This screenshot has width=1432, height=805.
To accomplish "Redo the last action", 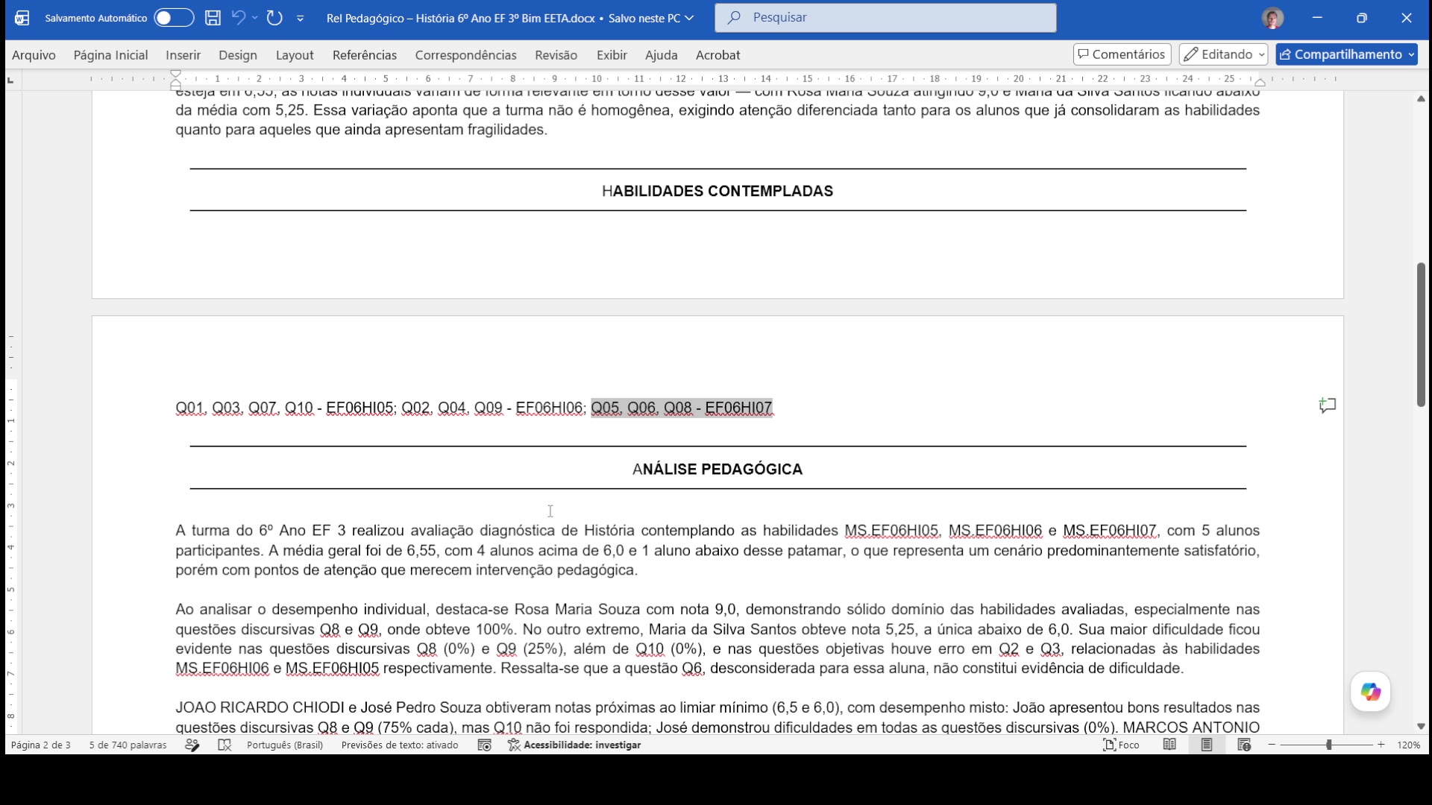I will click(274, 17).
